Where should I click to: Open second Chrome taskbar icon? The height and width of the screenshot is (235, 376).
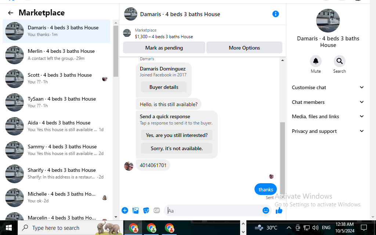pos(151,228)
